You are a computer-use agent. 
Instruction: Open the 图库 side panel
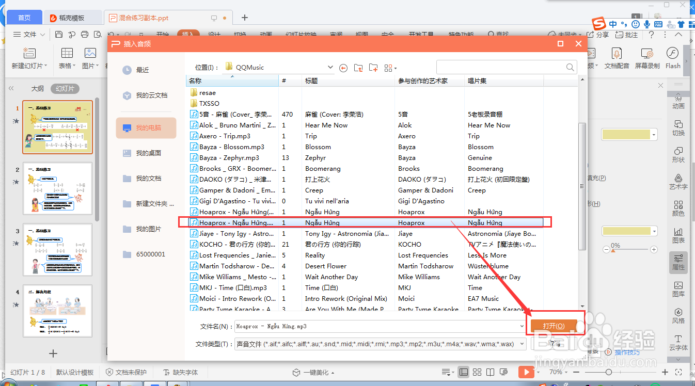(x=678, y=289)
